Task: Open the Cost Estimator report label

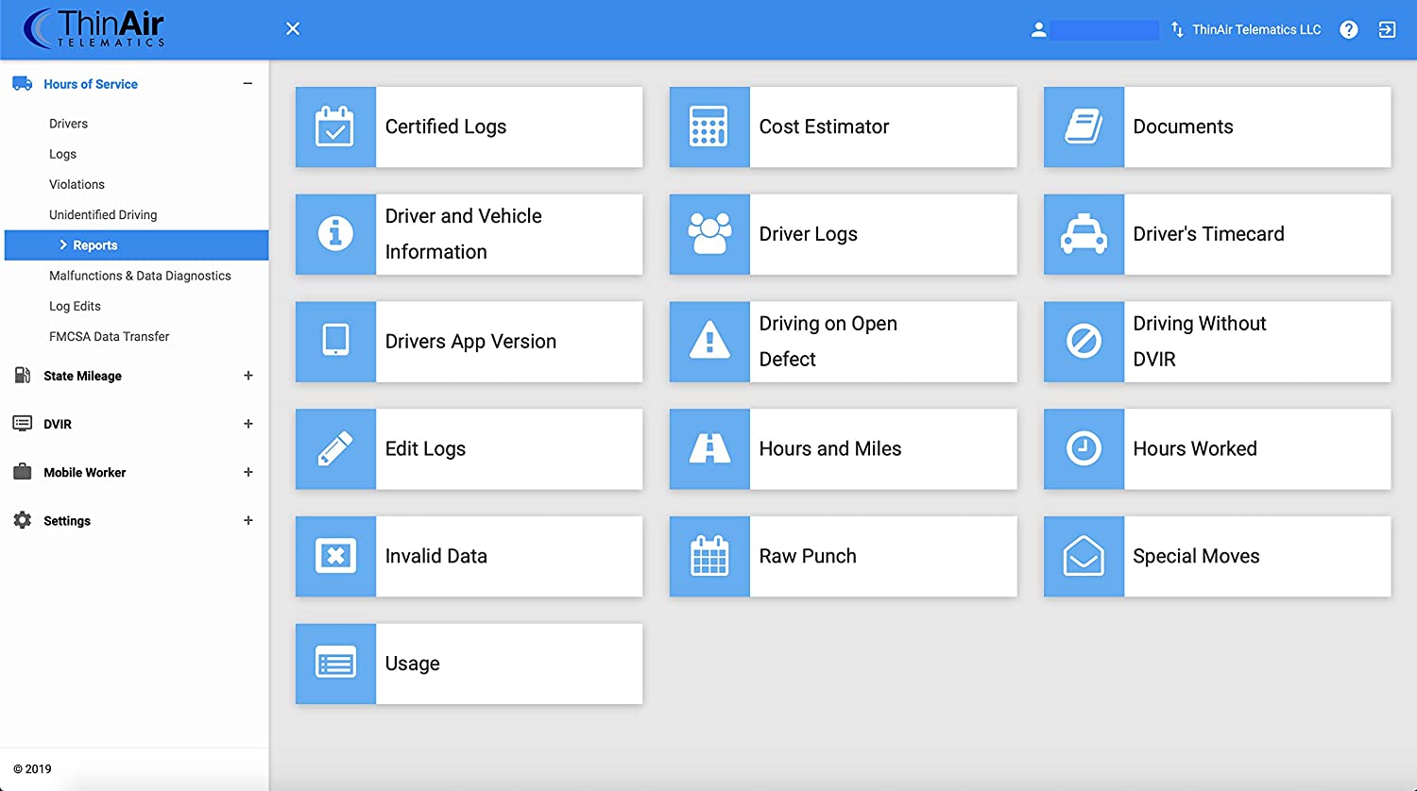Action: [x=824, y=126]
